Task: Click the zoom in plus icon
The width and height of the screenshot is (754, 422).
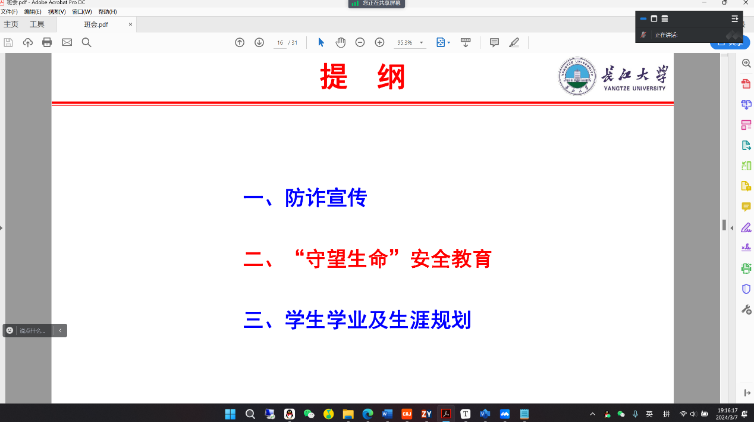Action: [379, 42]
